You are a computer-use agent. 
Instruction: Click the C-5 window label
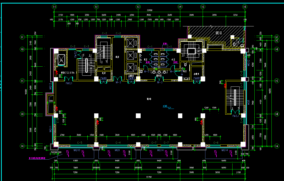coord(80,143)
